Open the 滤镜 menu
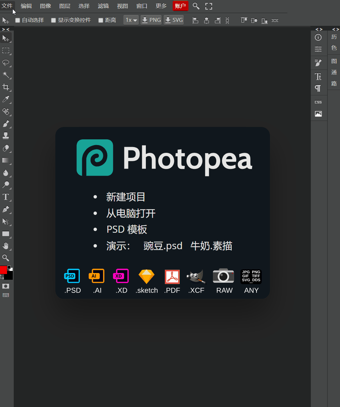The image size is (340, 407). coord(103,6)
